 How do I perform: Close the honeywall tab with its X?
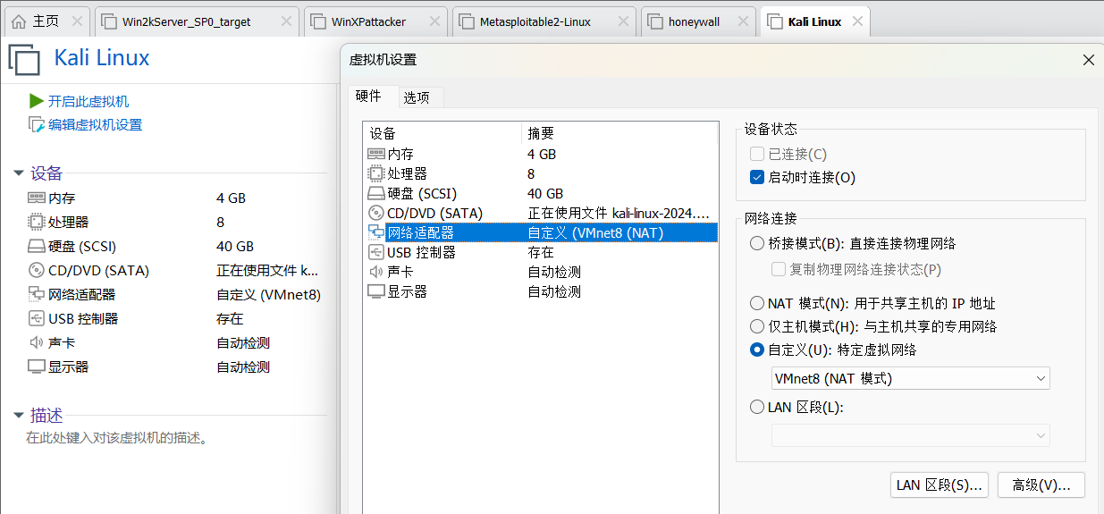tap(742, 21)
